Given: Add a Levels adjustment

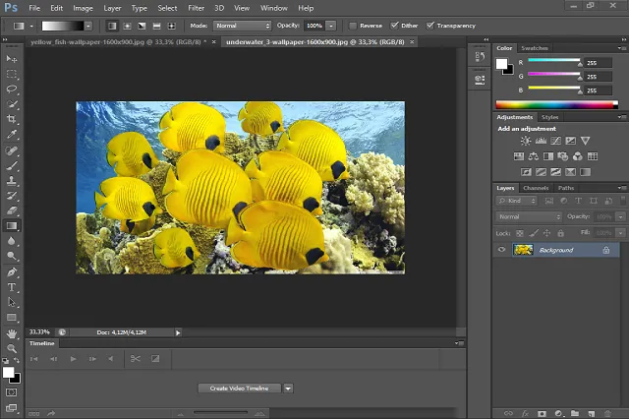Looking at the screenshot, I should 541,141.
